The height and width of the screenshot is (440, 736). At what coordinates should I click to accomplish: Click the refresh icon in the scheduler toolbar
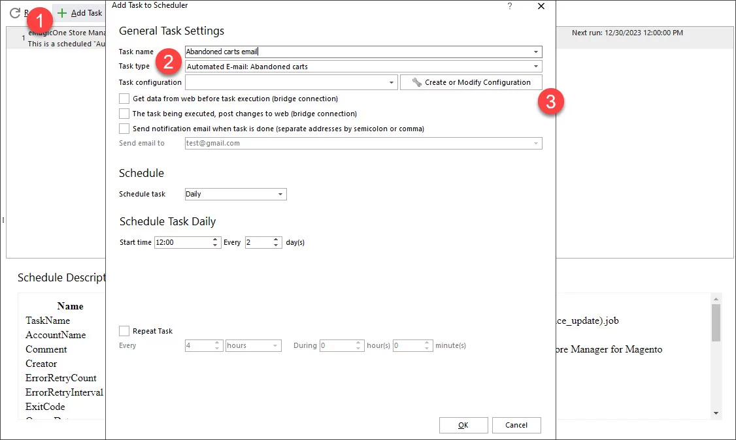coord(15,12)
